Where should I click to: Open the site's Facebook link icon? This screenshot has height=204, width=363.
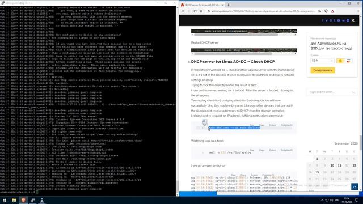(x=323, y=20)
